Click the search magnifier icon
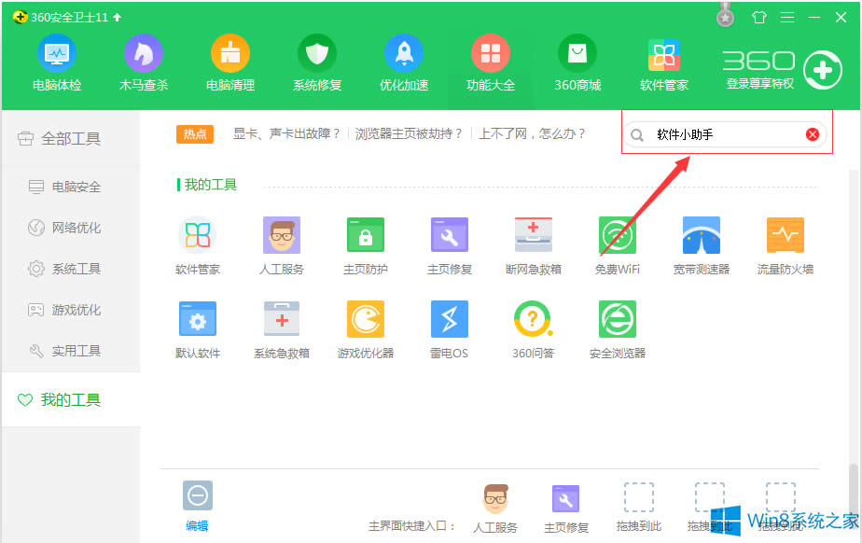This screenshot has height=543, width=862. (x=636, y=134)
